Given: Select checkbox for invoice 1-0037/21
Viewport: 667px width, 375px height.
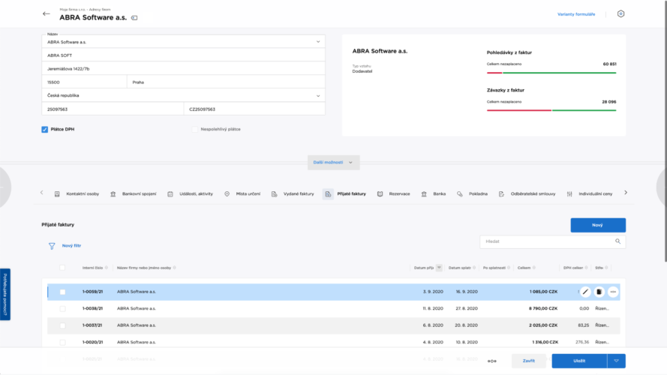Looking at the screenshot, I should click(62, 325).
